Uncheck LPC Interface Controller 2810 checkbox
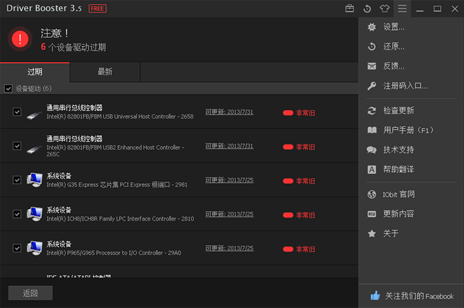 coord(17,214)
